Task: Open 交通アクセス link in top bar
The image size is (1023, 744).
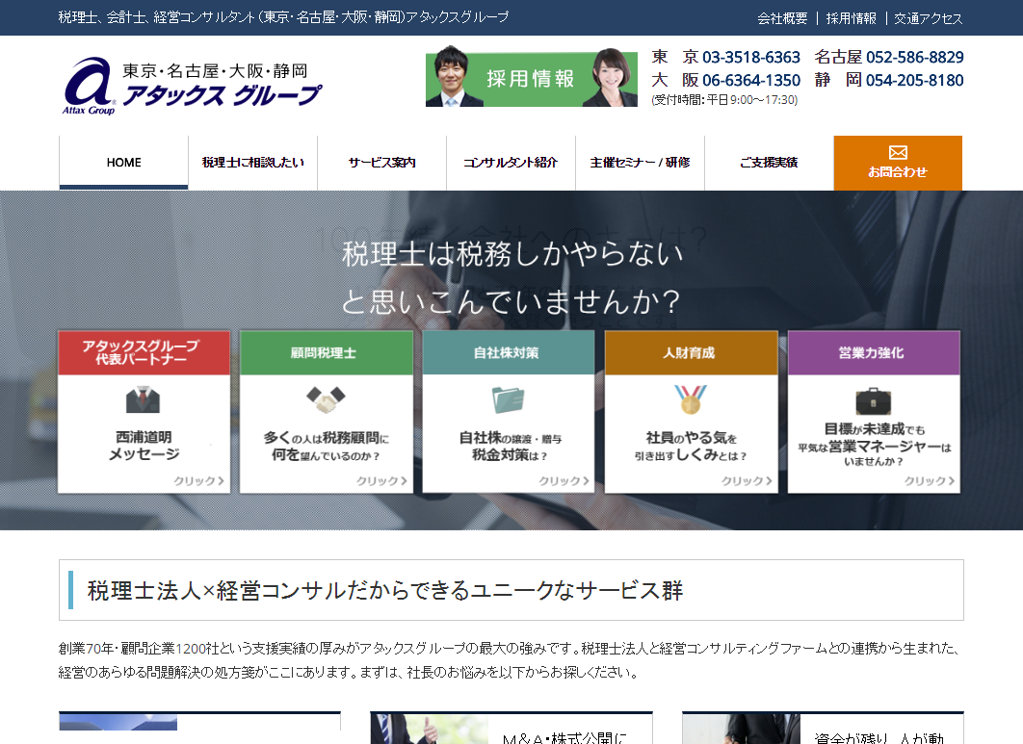Action: [x=928, y=18]
